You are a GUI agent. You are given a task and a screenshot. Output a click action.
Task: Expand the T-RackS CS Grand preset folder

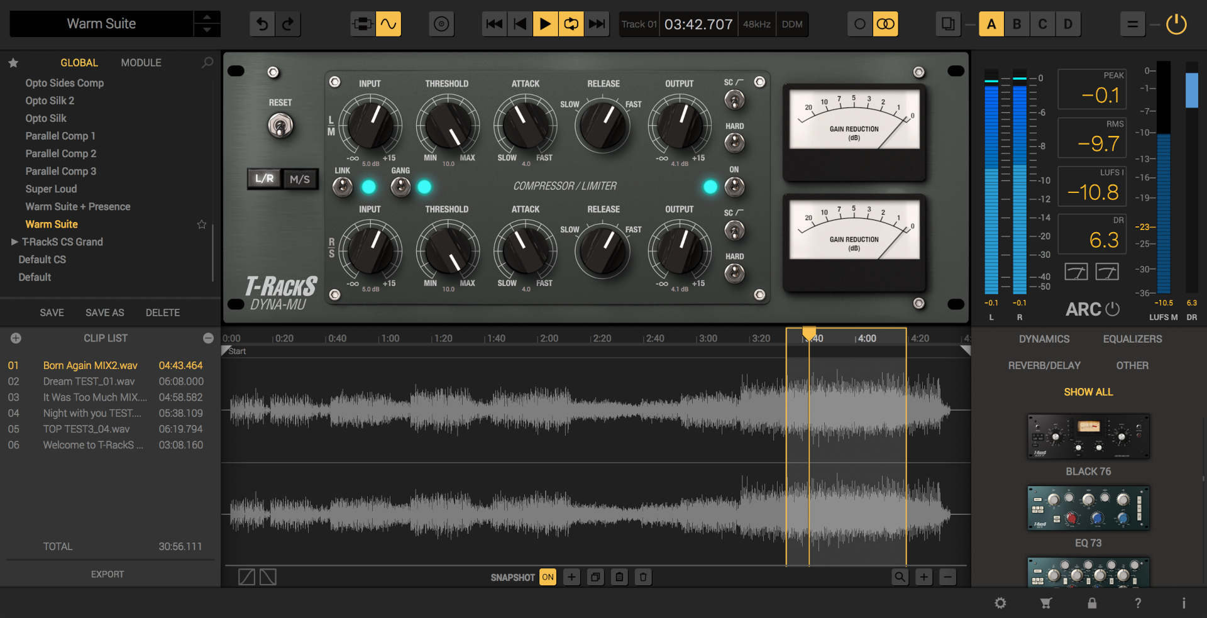[14, 242]
